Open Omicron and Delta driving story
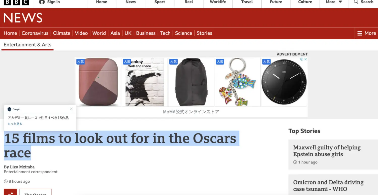 tap(328, 185)
